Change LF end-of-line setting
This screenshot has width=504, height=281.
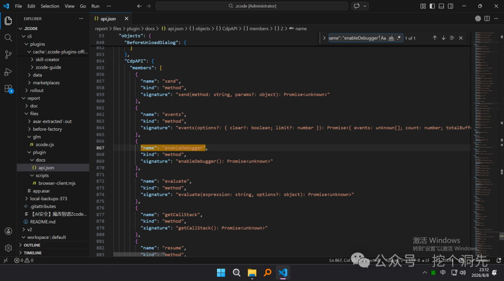[x=427, y=260]
